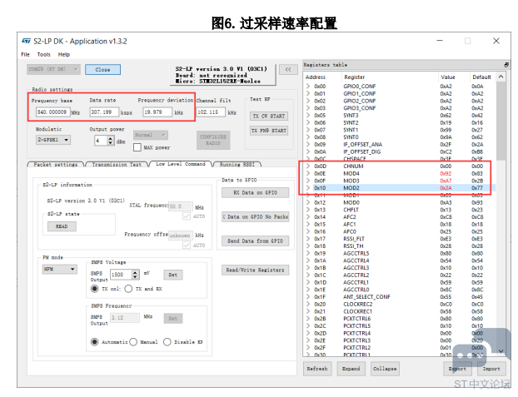Click scroll-up arrow of registers table
518x397 pixels.
pos(501,77)
